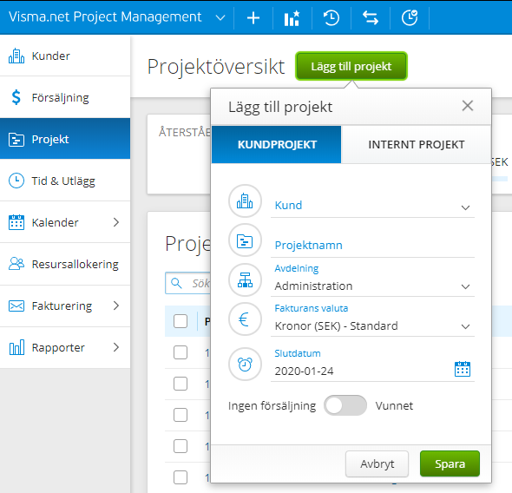Click the org chart icon beside Avdelning
Viewport: 512px width, 493px height.
245,280
